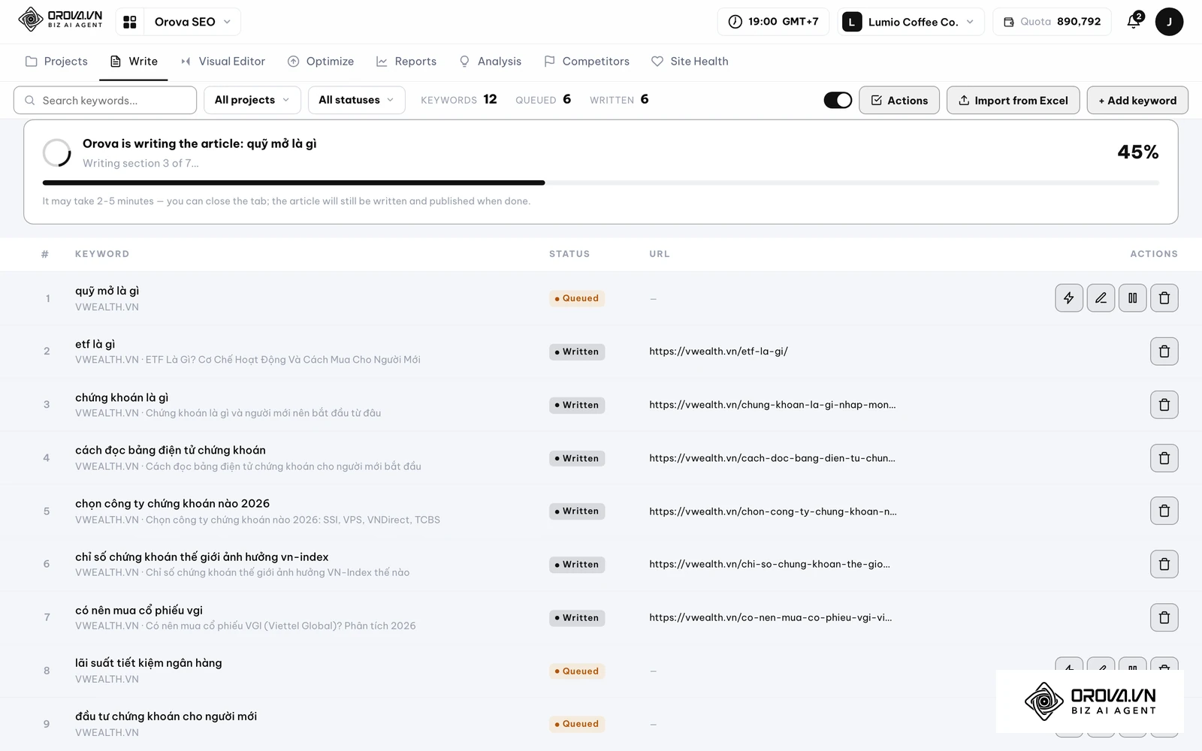This screenshot has height=751, width=1202.
Task: Click Queued badge for lãi suất tiết kiệm ngân hàng
Action: [577, 671]
